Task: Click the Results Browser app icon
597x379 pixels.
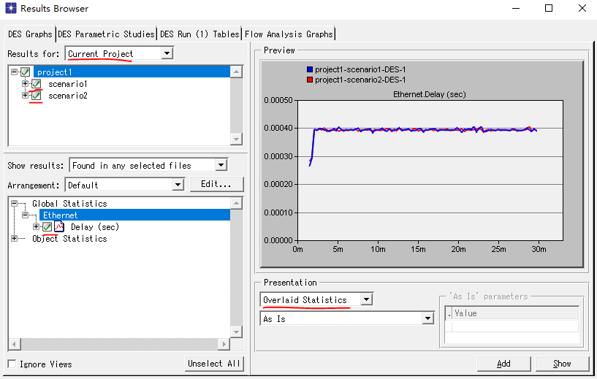Action: (x=11, y=8)
